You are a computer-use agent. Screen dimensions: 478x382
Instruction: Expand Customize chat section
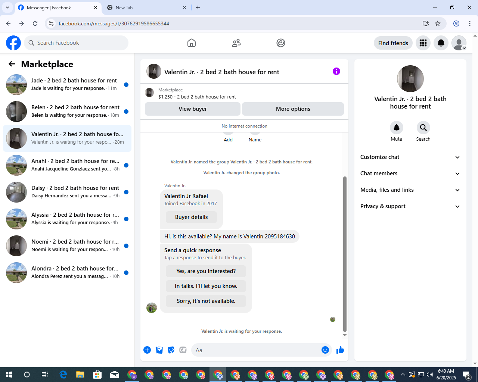(x=410, y=157)
